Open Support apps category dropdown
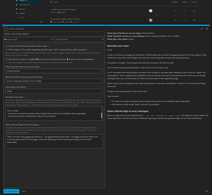The image size is (212, 195). pyautogui.click(x=28, y=39)
